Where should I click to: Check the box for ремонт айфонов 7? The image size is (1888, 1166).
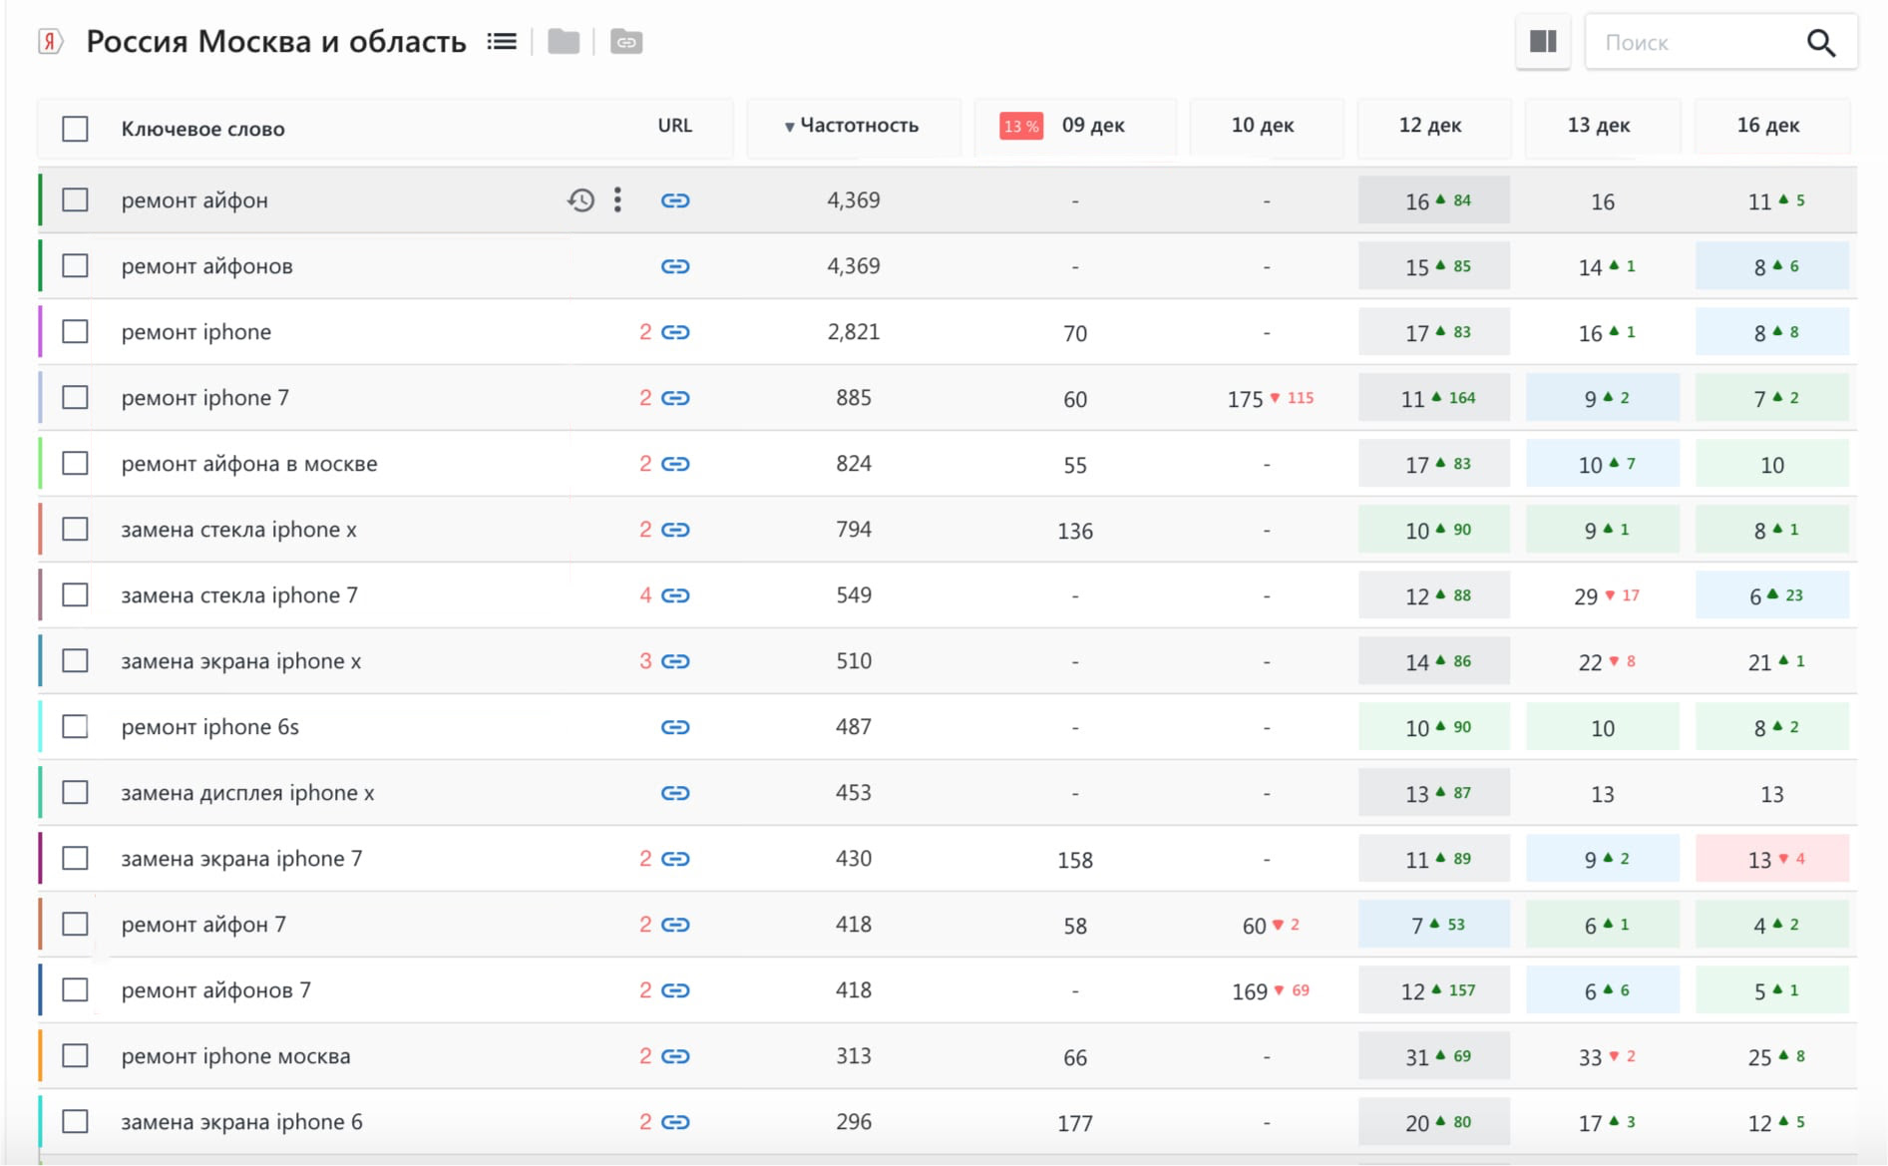pos(75,989)
